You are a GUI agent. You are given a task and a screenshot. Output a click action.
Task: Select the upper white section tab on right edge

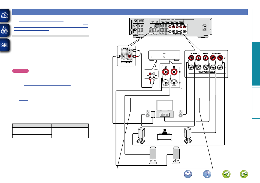point(256,24)
